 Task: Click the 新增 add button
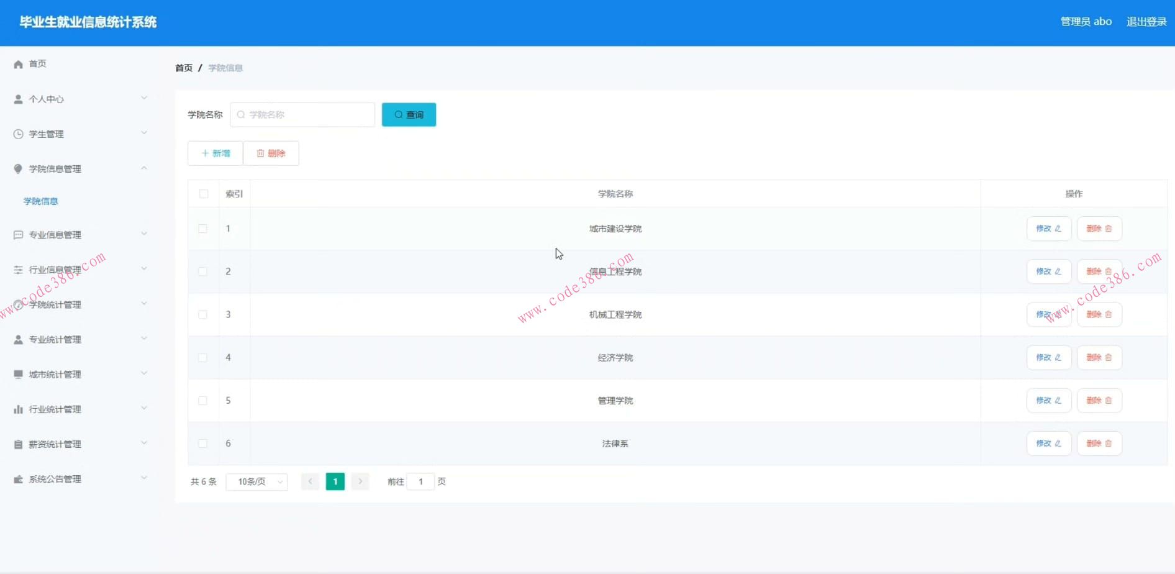click(215, 153)
